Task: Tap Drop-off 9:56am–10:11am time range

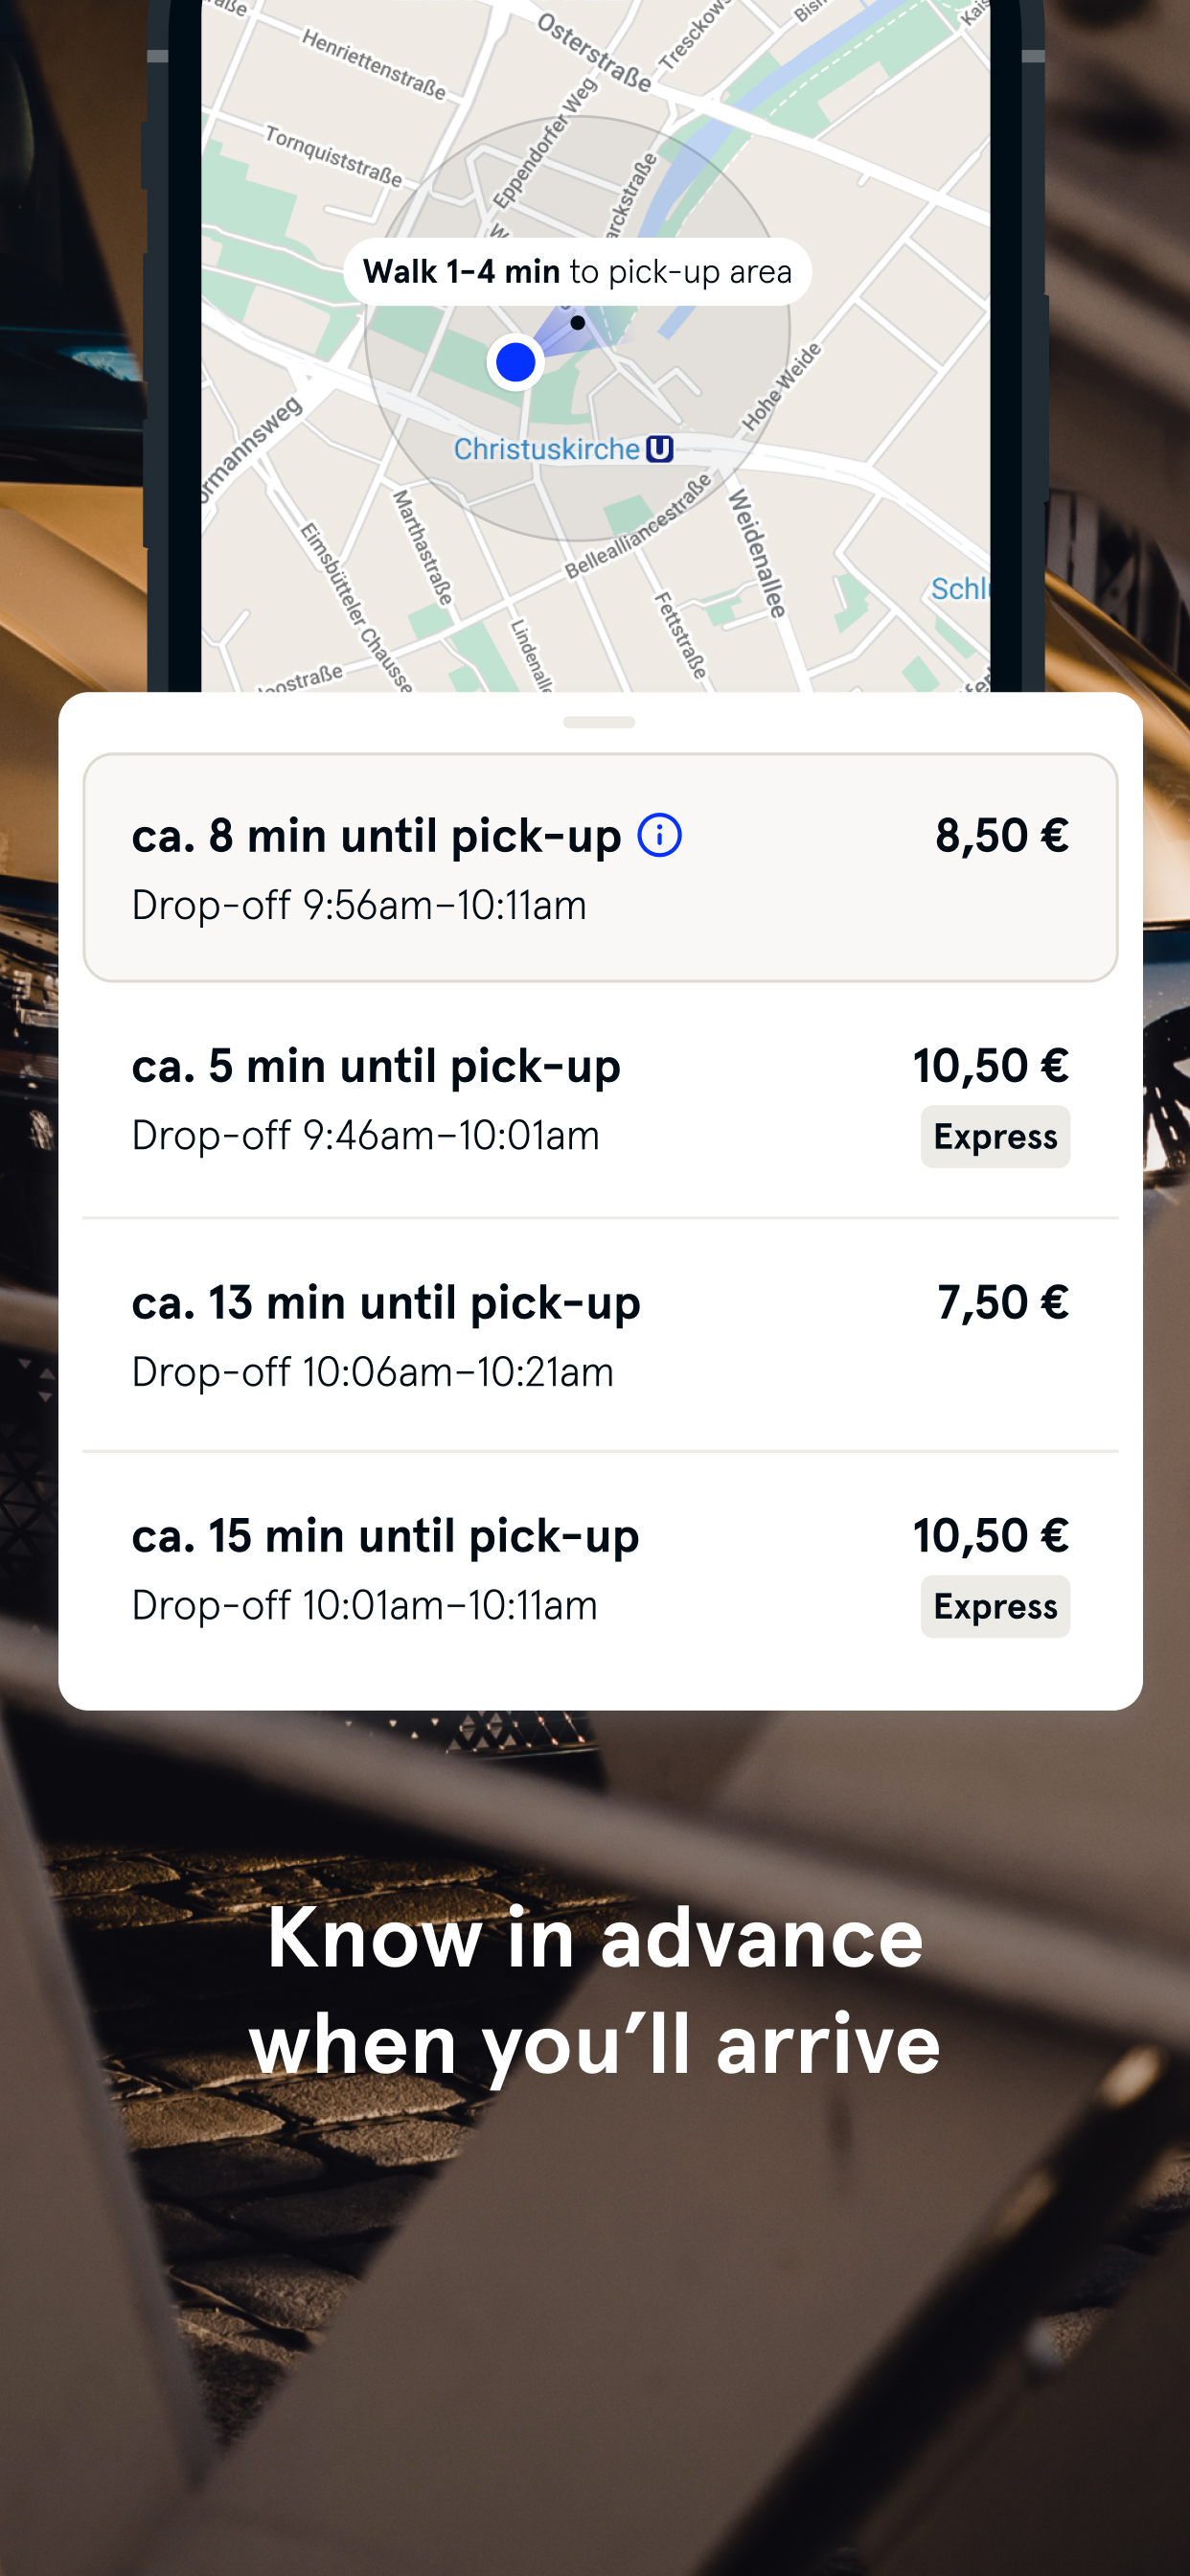Action: click(359, 905)
